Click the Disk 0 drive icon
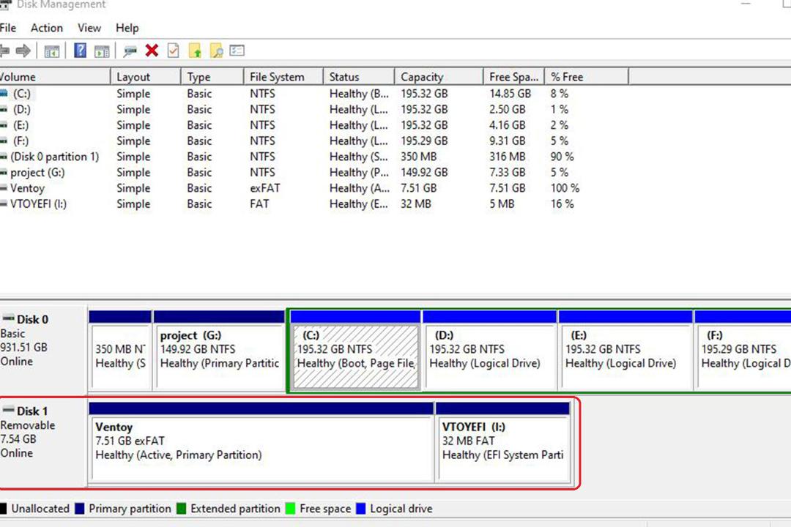Viewport: 791px width, 527px height. (9, 318)
